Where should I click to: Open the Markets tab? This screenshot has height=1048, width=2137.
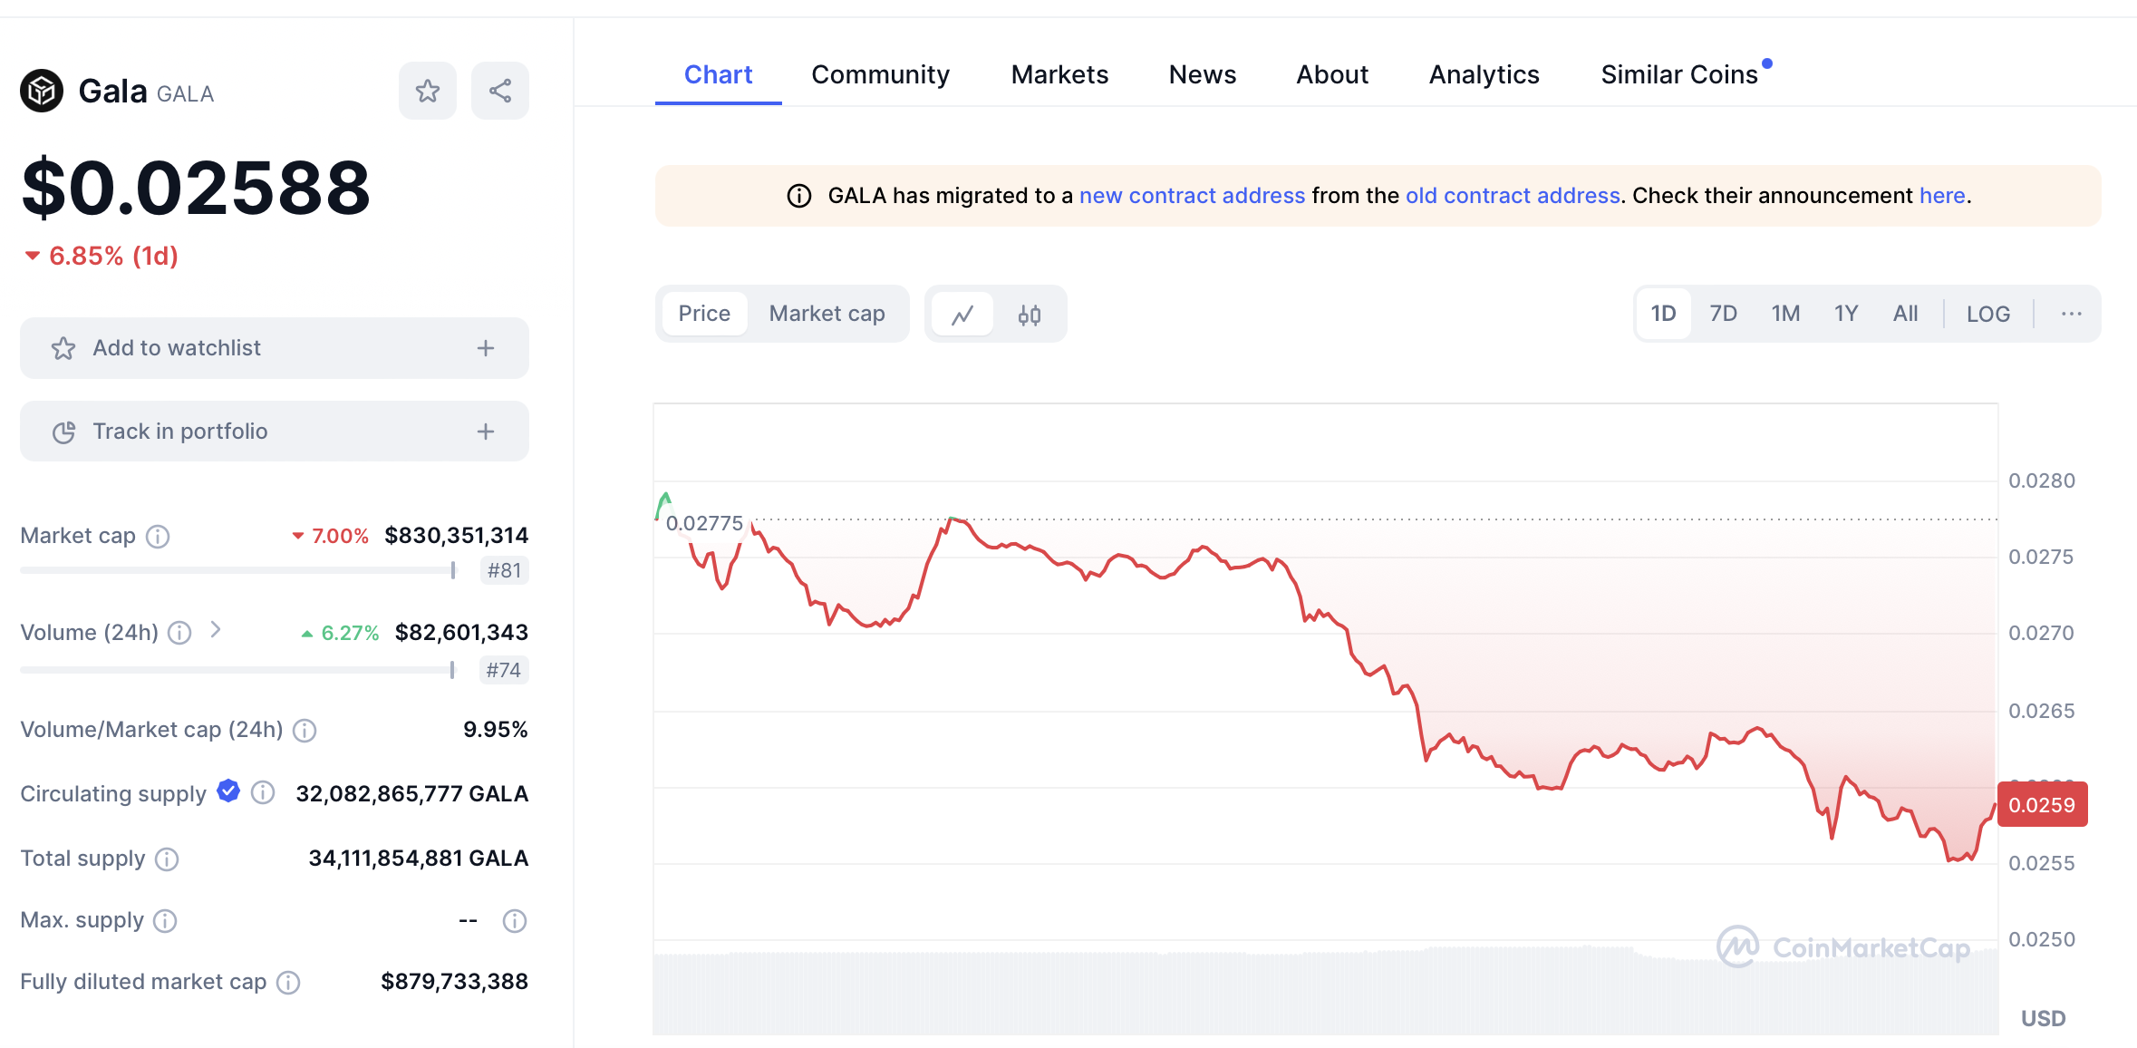tap(1059, 74)
